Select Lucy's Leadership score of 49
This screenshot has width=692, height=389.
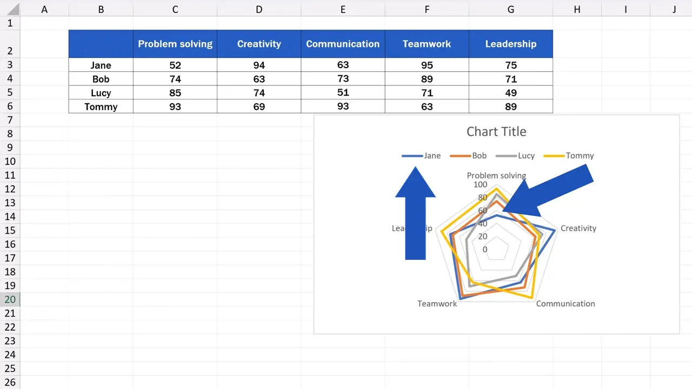click(x=510, y=92)
